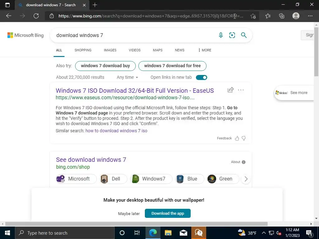Open the Windows Start menu
Viewport: 319px width, 239px height.
click(7, 233)
